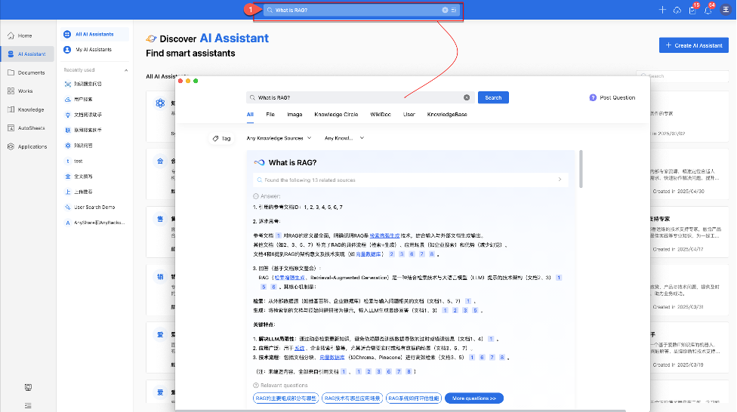Select the WikiDoc search tab
The height and width of the screenshot is (412, 737).
coord(380,115)
